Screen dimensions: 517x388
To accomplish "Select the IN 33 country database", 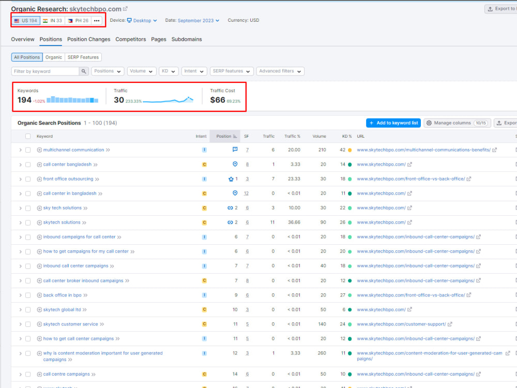I will [53, 21].
